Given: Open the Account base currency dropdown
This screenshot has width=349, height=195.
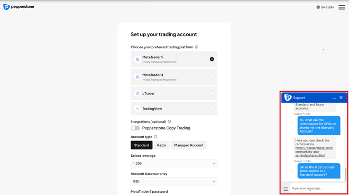Looking at the screenshot, I should tap(174, 181).
